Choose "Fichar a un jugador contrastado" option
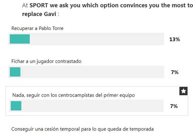This screenshot has height=133, width=193. [x=46, y=61]
